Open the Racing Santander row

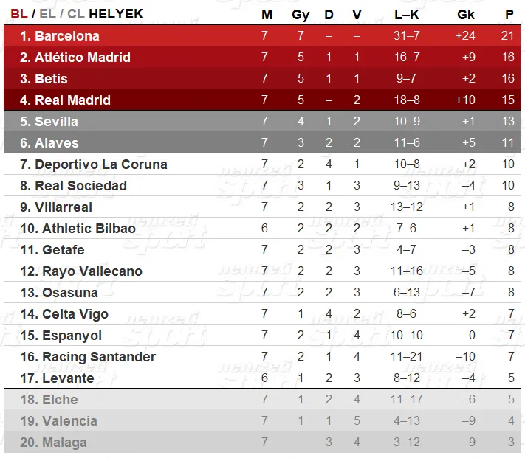pyautogui.click(x=262, y=356)
